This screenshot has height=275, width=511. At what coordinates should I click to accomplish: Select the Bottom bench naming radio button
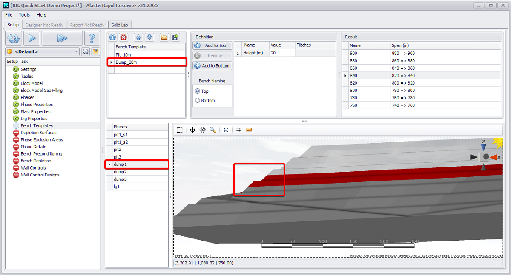197,101
